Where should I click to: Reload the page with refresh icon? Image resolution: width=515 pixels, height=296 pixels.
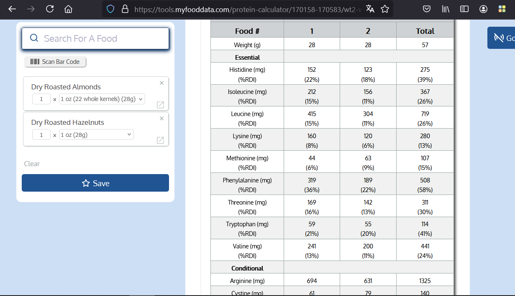[50, 9]
